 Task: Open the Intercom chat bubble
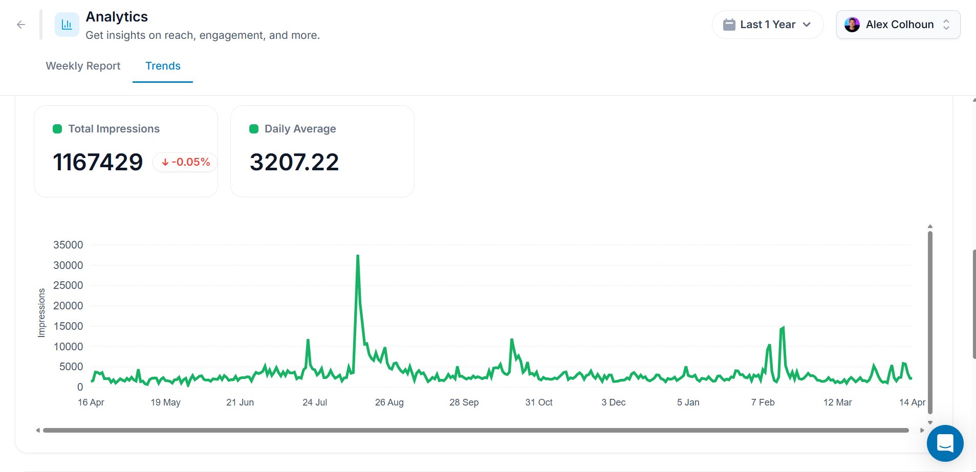pos(945,443)
